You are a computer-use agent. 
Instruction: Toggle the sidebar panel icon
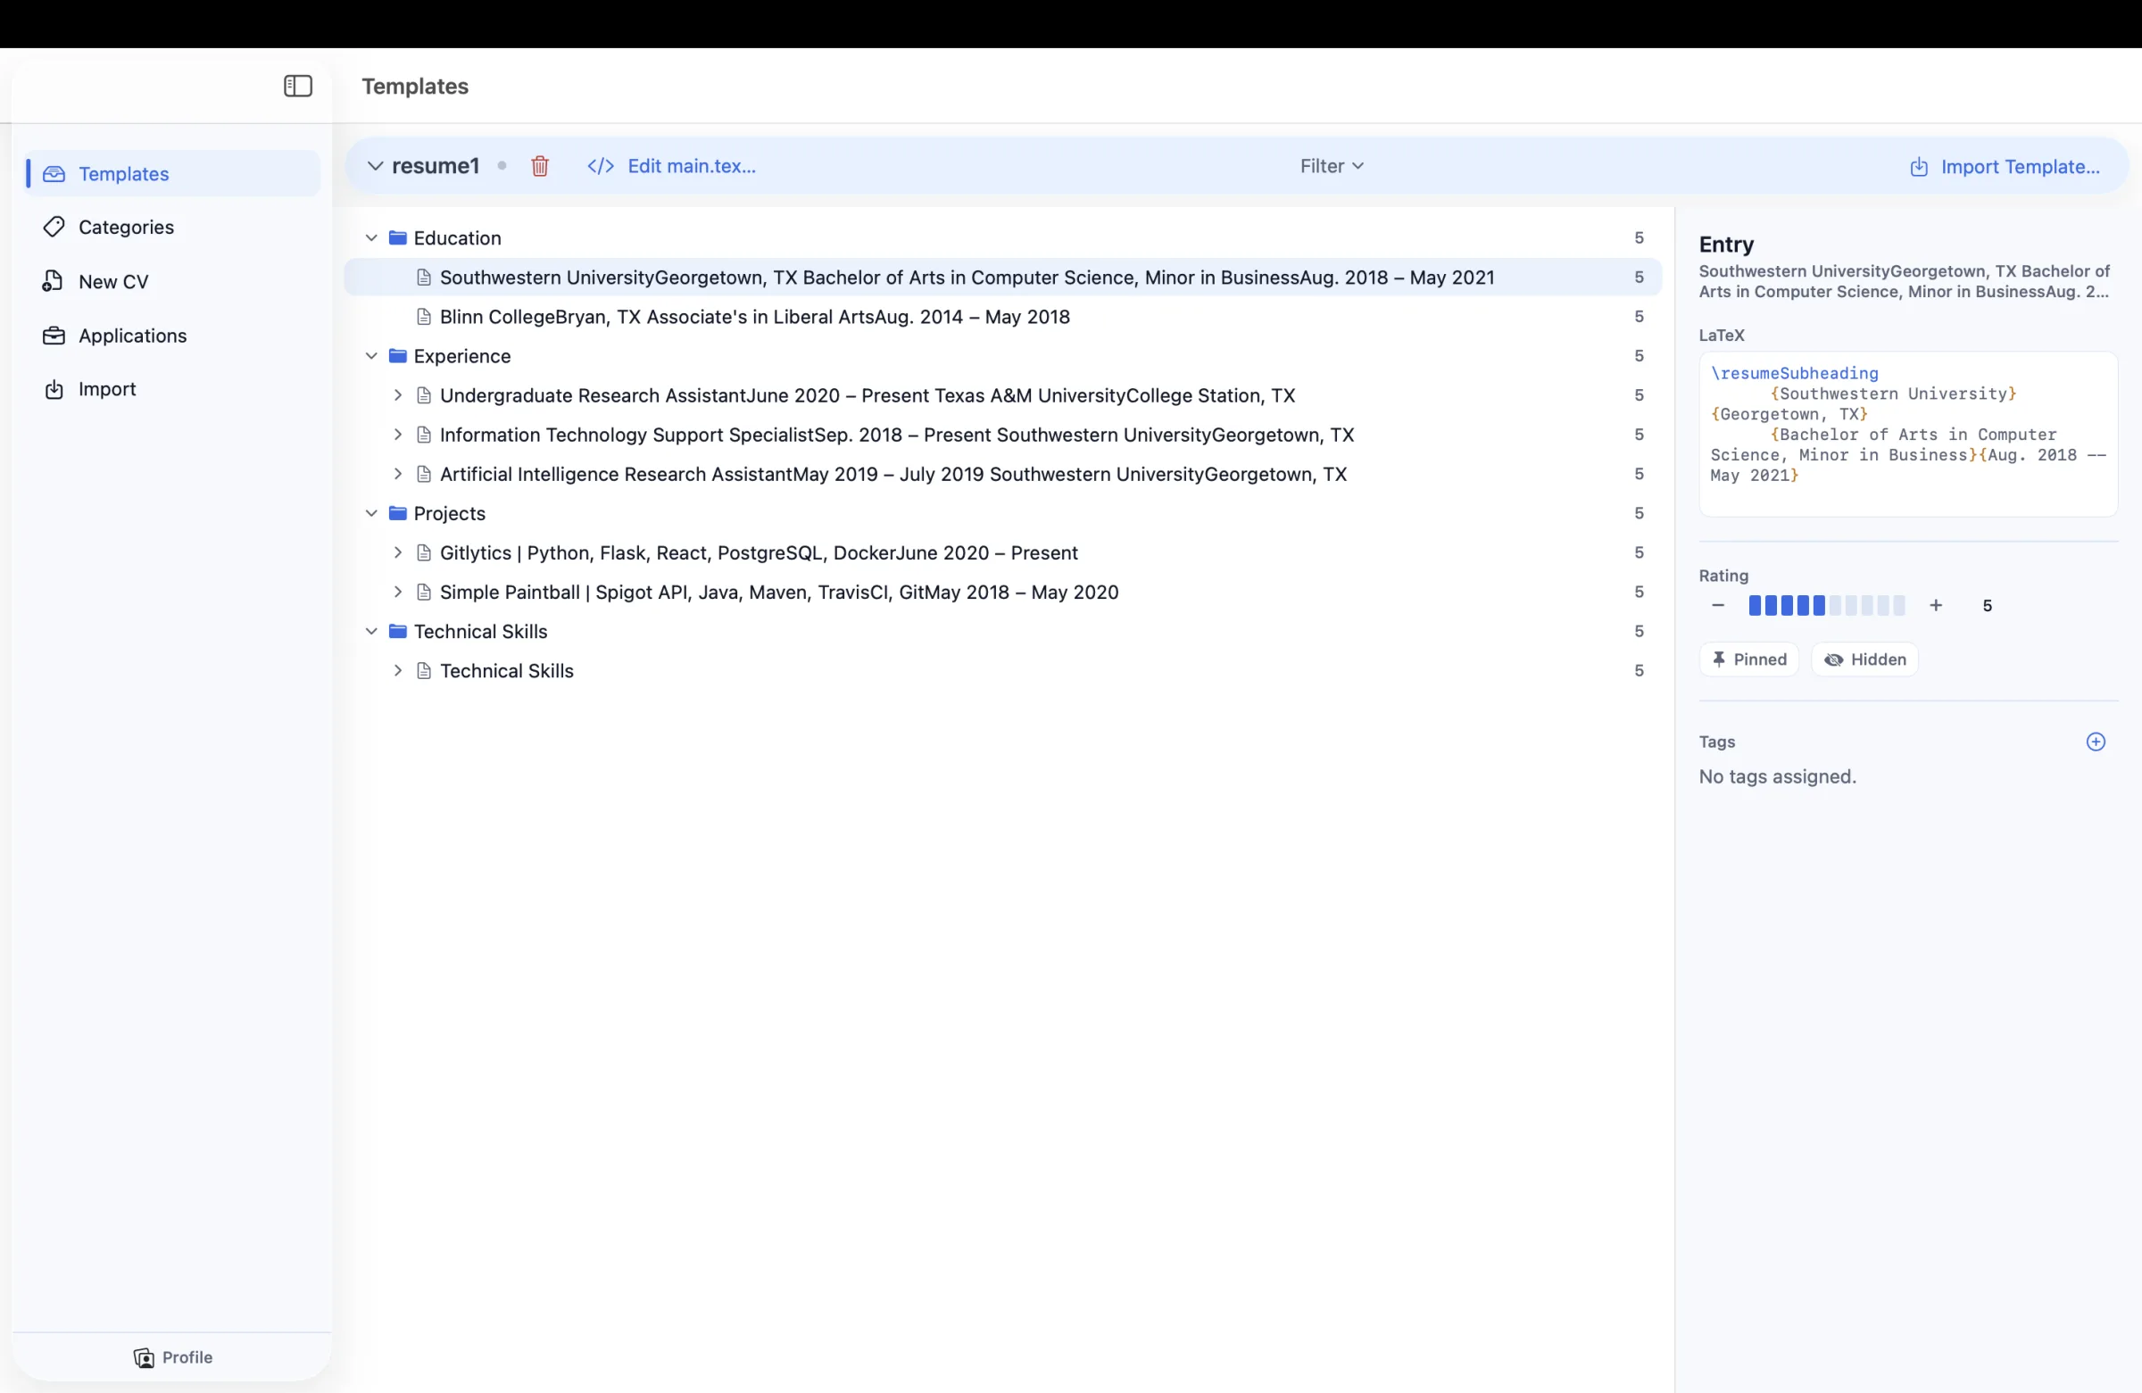[x=298, y=86]
